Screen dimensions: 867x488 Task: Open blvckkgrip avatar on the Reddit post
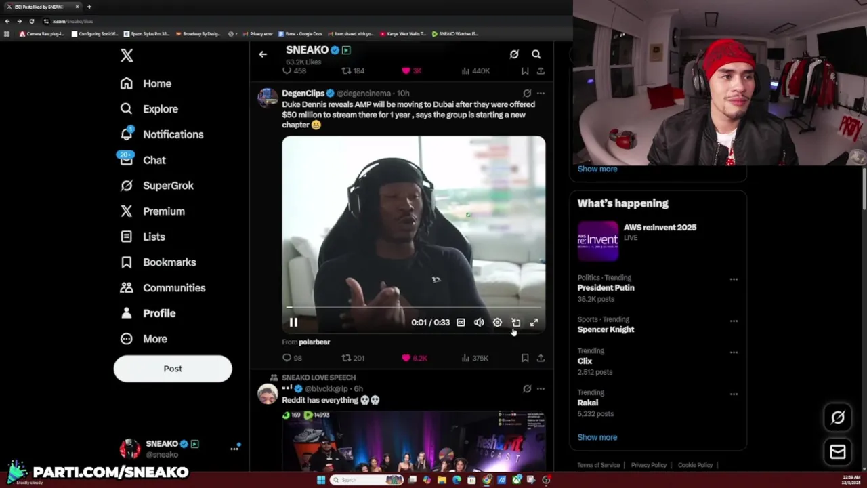tap(268, 394)
